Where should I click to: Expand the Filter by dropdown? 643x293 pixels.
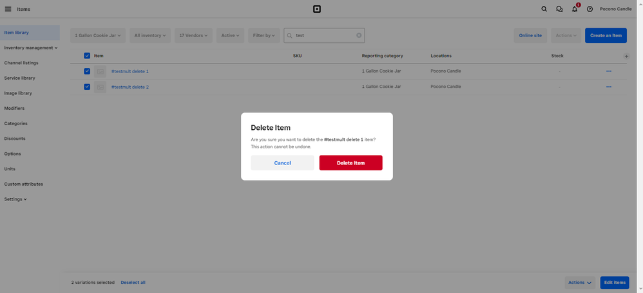pos(264,35)
